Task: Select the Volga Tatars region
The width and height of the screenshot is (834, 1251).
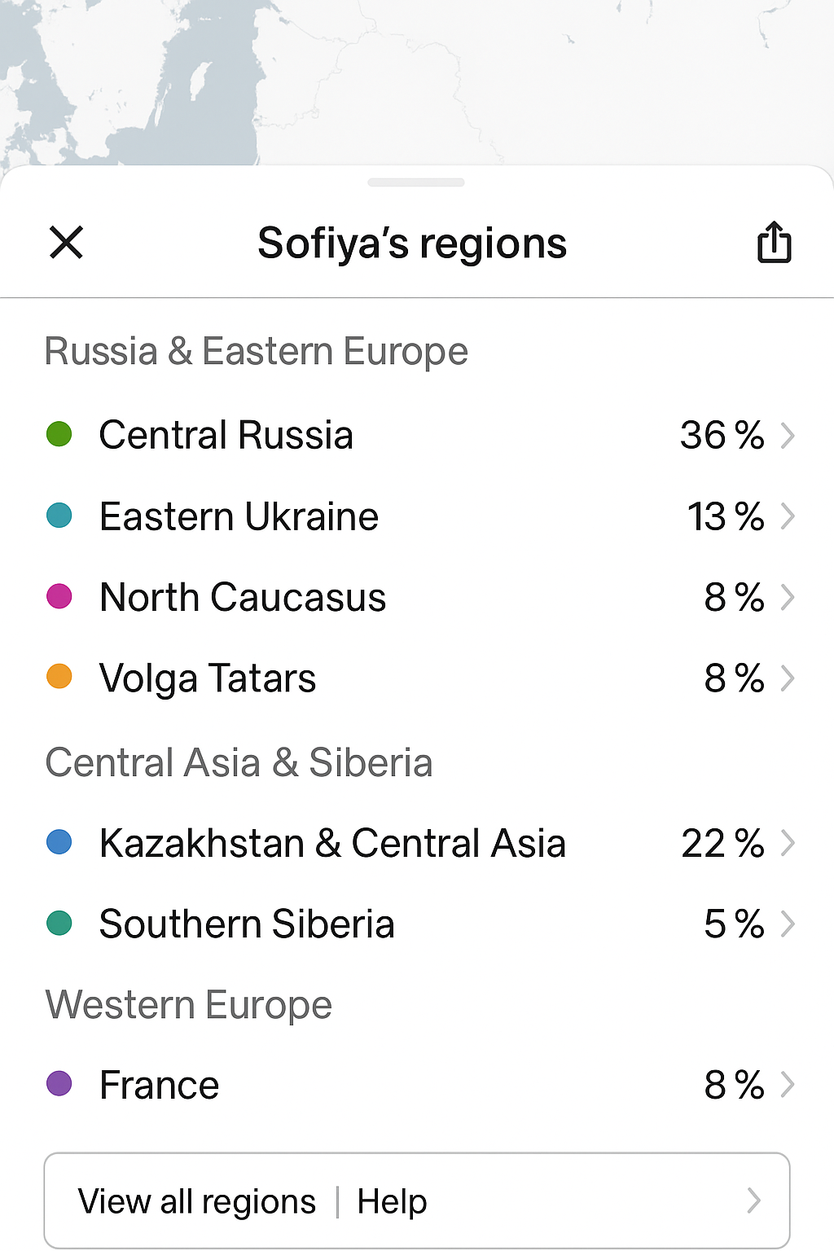Action: pyautogui.click(x=208, y=678)
